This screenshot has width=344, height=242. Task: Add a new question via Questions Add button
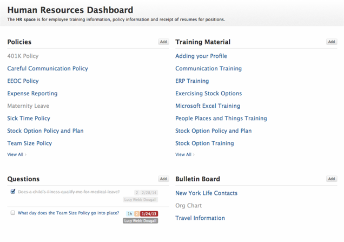(x=163, y=179)
